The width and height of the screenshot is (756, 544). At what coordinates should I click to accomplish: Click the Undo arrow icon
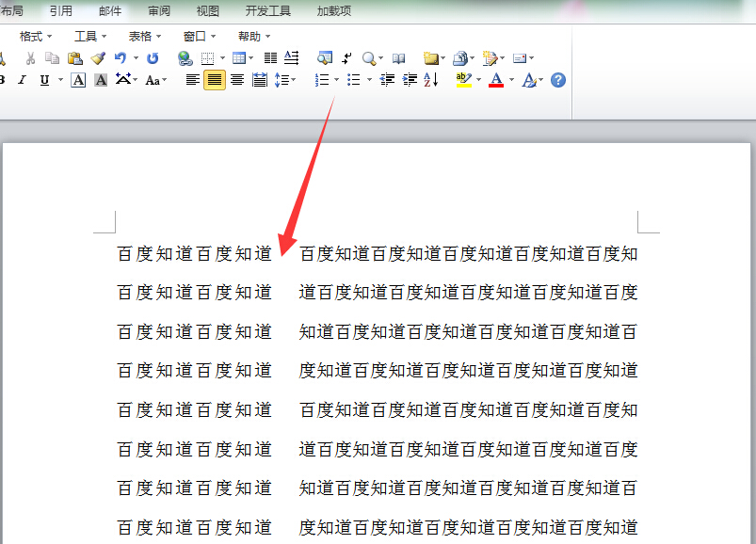[x=121, y=58]
